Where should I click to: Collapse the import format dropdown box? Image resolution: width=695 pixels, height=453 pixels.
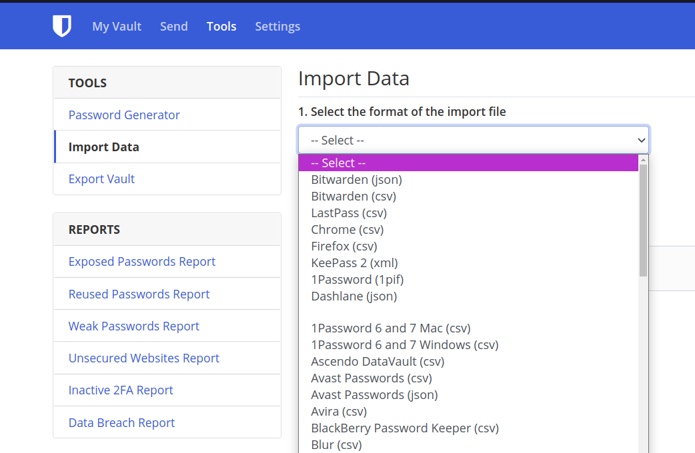point(474,140)
